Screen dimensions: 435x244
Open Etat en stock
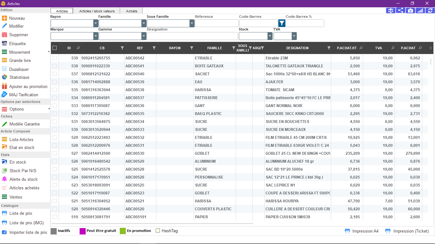point(18,147)
